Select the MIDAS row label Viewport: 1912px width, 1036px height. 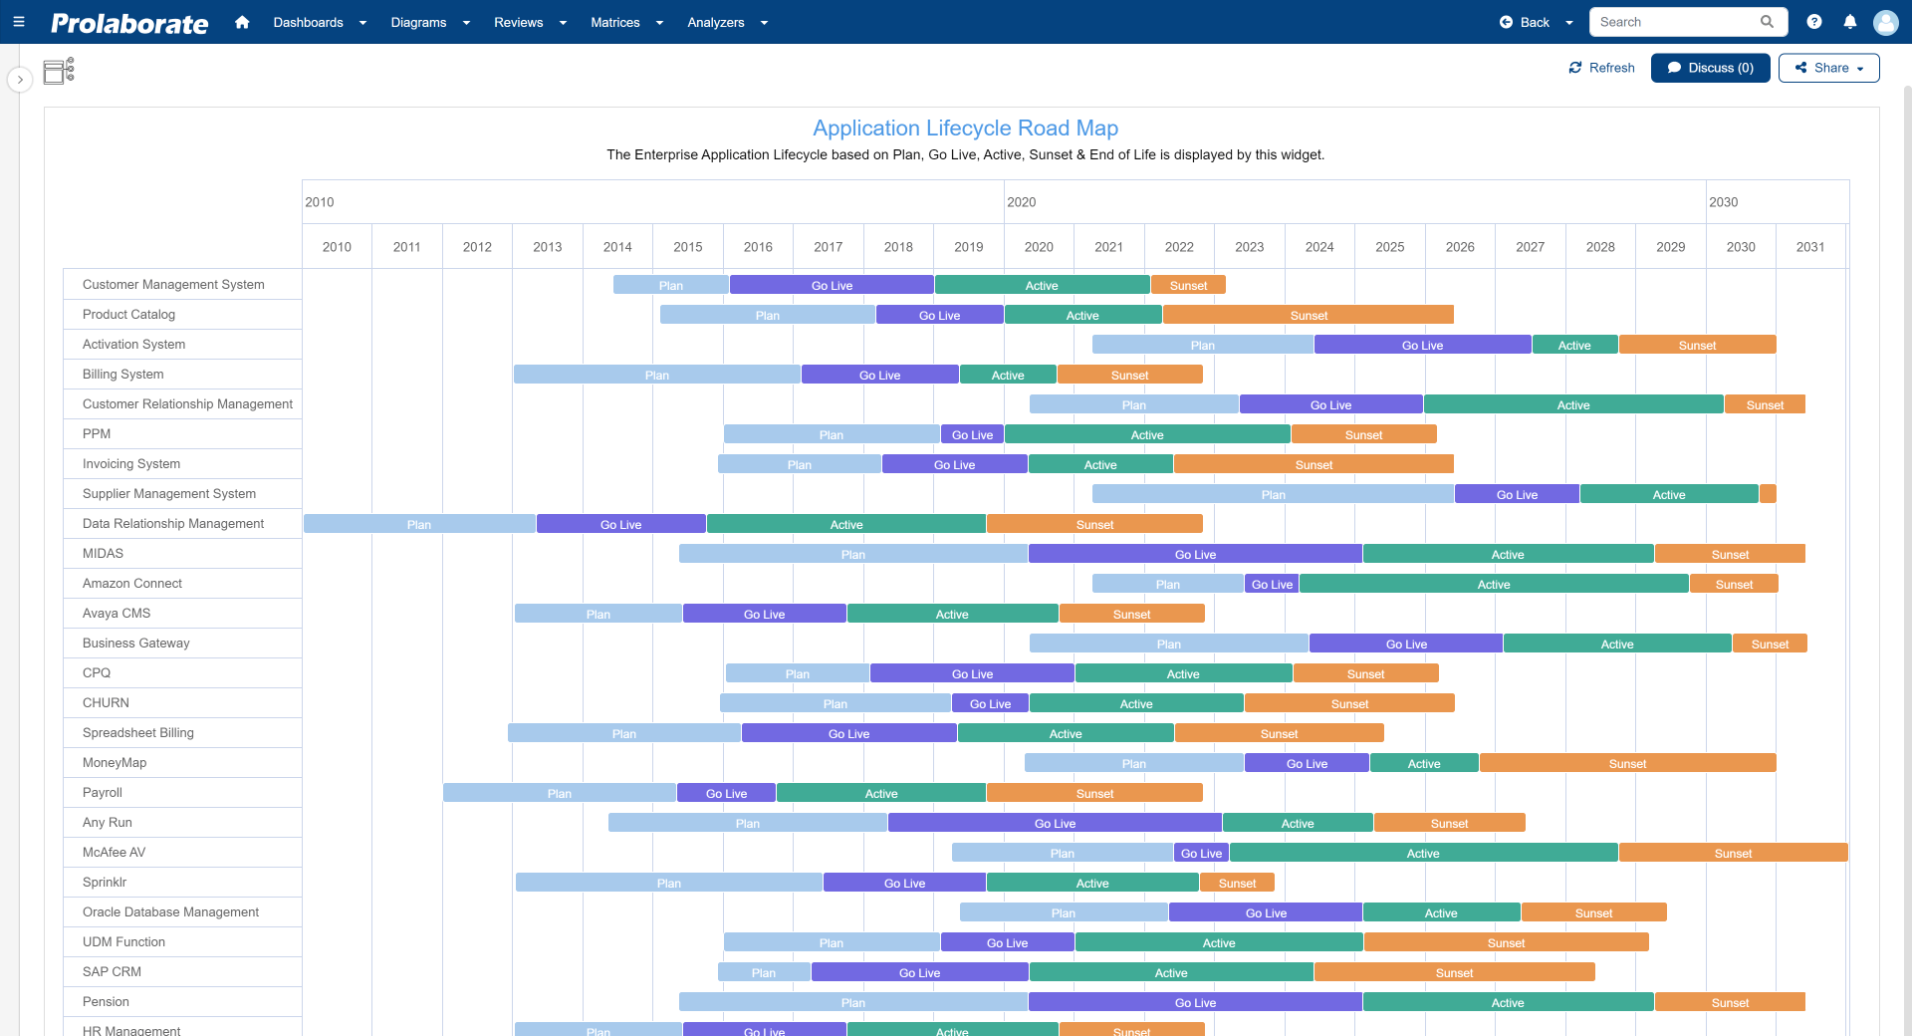click(x=103, y=553)
